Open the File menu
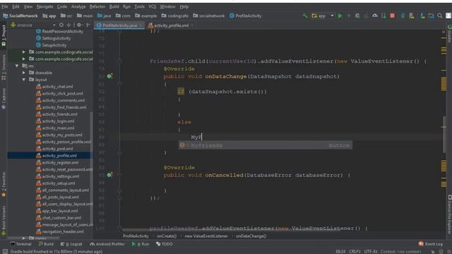The height and width of the screenshot is (254, 452). pos(5,6)
